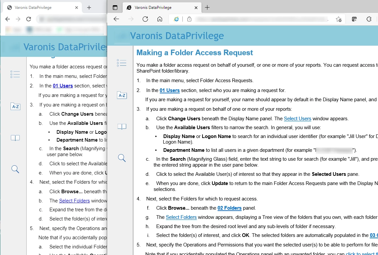Open A-Z index icon in Edge window sidebar
Screen dimensions: 378x255
[122, 95]
